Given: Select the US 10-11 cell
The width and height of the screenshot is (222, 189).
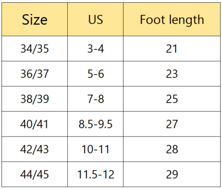Looking at the screenshot, I should coord(95,149).
